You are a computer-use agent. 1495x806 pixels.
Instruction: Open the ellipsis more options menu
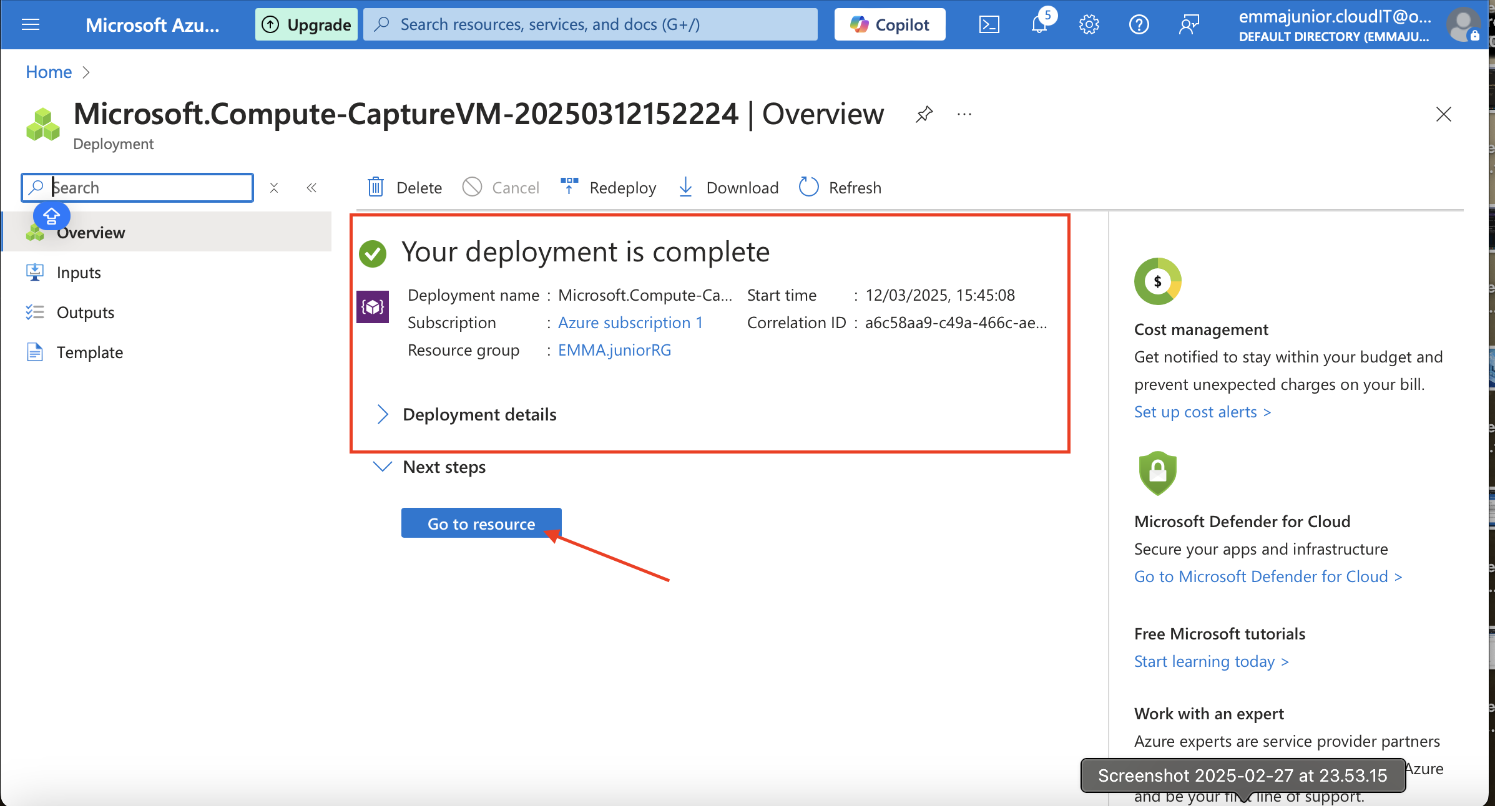tap(964, 114)
